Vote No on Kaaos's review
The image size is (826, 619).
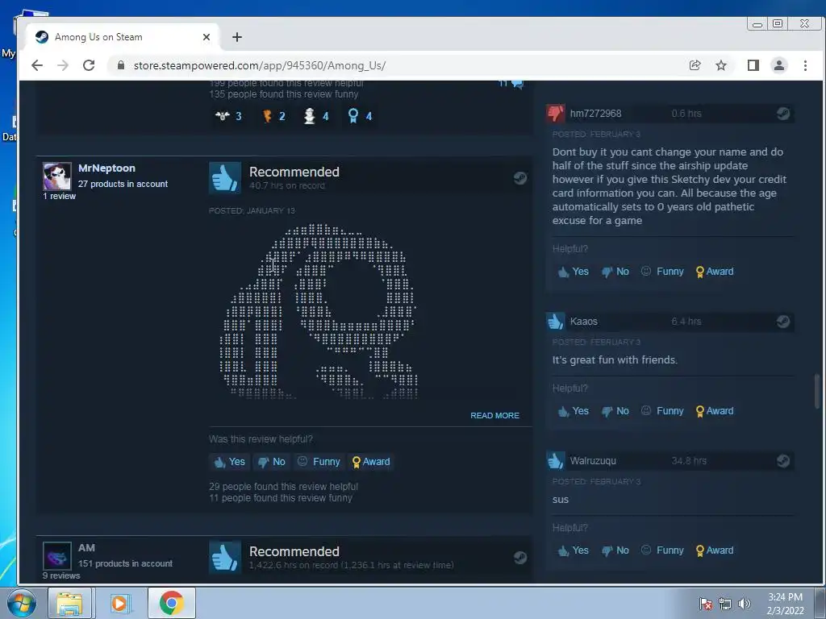tap(615, 411)
